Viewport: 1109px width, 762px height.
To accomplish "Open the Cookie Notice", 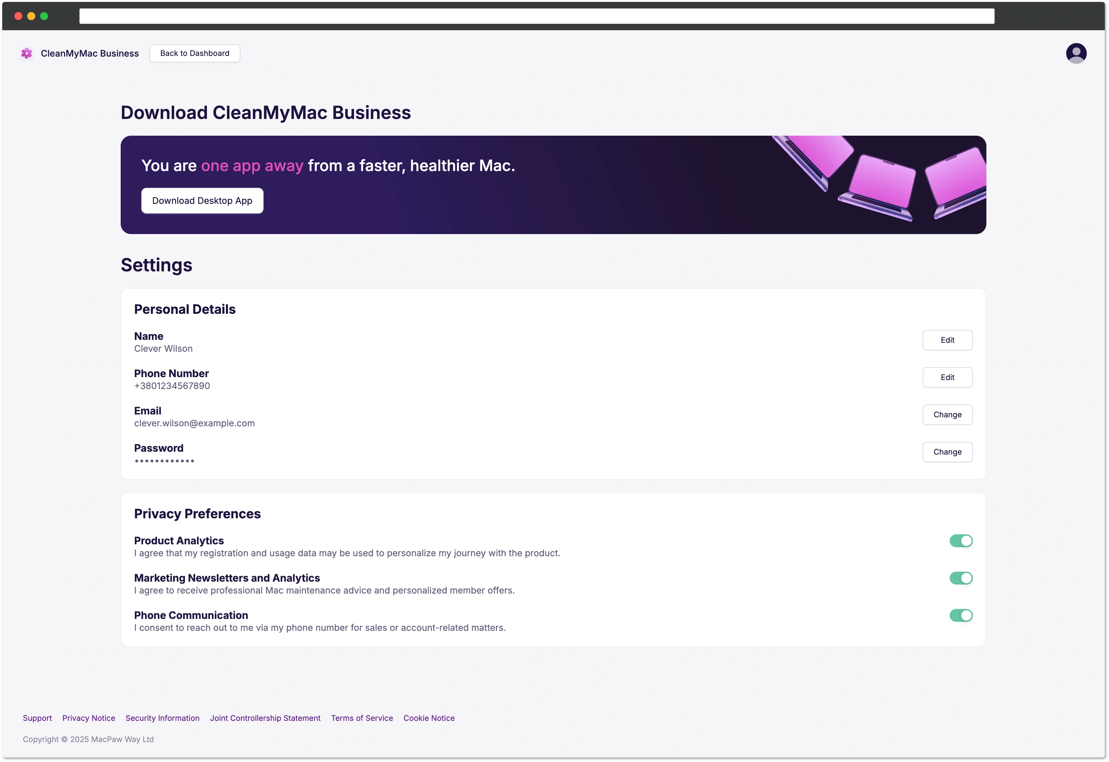I will 429,718.
